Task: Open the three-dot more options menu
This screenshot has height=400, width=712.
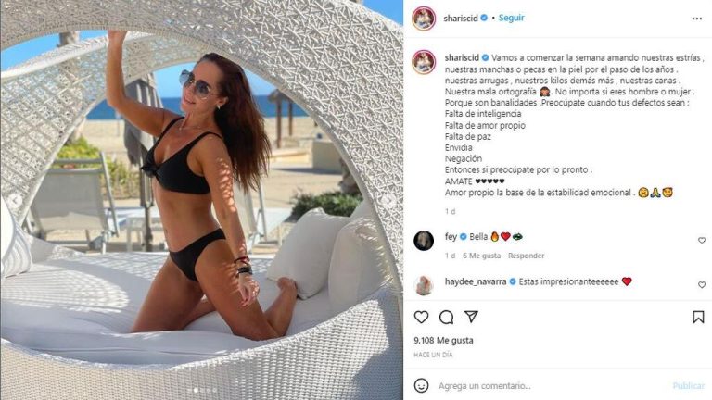Action: (697, 19)
